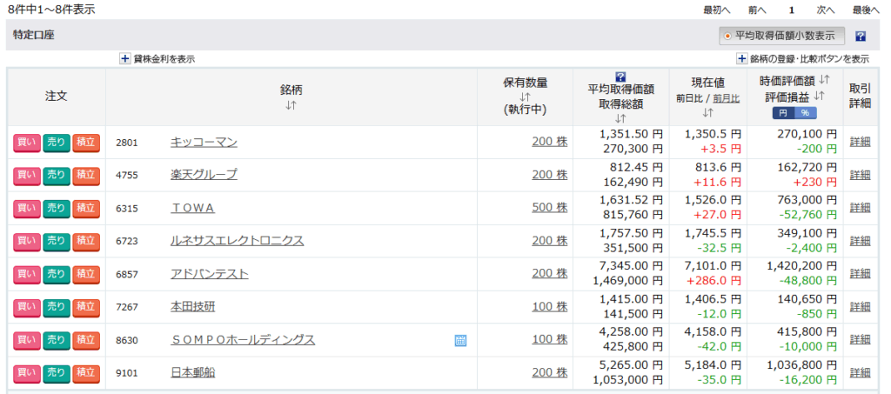The width and height of the screenshot is (891, 394).
Task: Sort by 評価損益 arrows
Action: 819,96
